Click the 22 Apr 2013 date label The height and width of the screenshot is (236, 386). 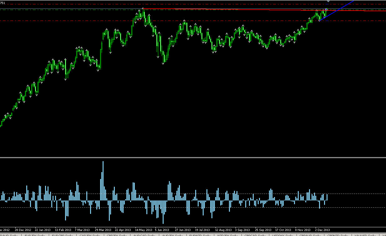coord(123,230)
